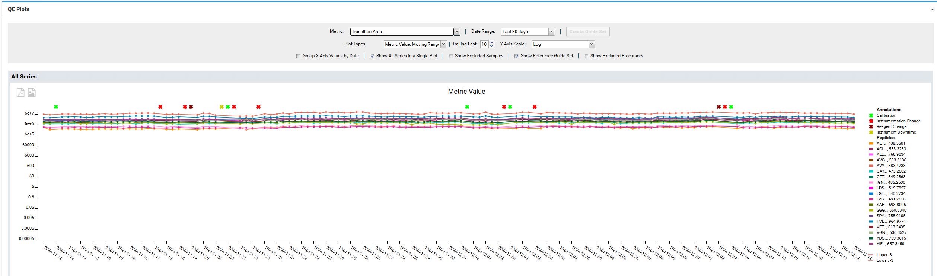This screenshot has width=937, height=276.
Task: Click the YDS..., 739.3615 legend label
Action: [891, 238]
